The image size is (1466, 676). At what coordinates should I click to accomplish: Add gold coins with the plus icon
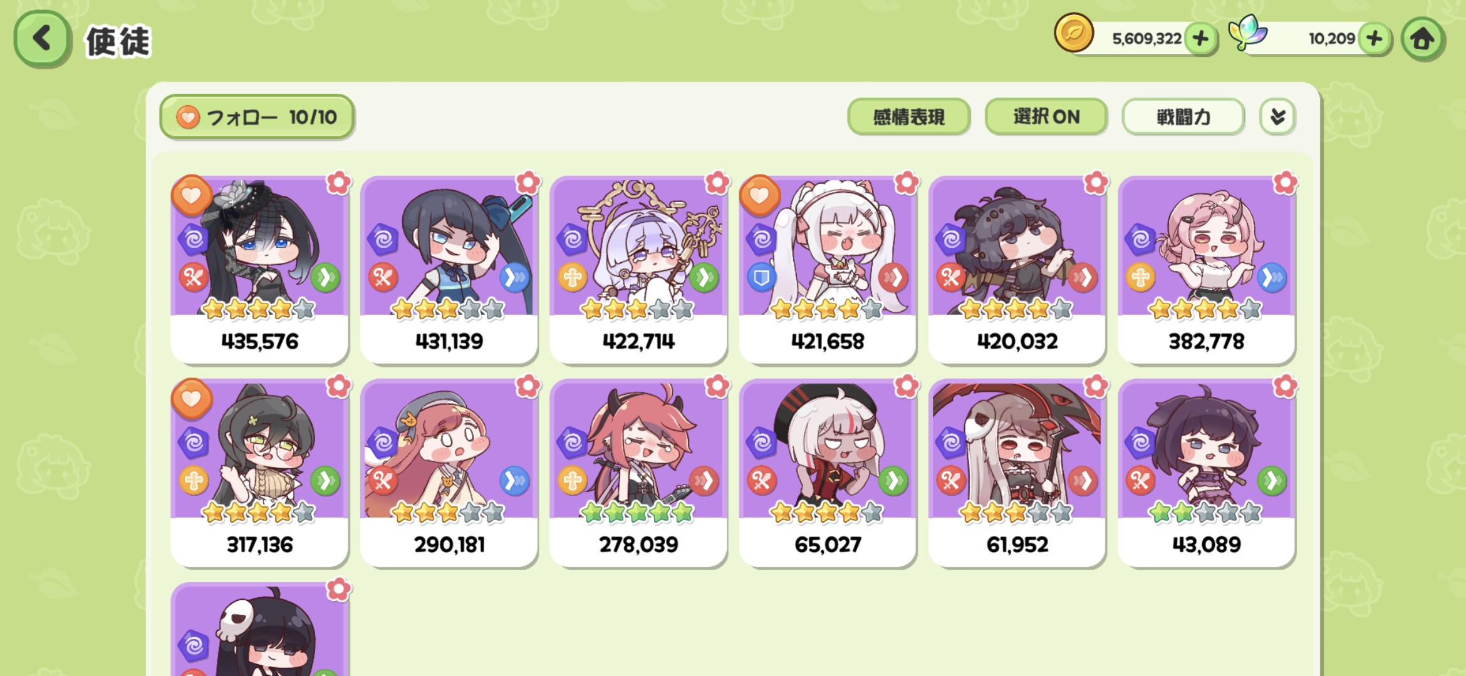point(1200,39)
